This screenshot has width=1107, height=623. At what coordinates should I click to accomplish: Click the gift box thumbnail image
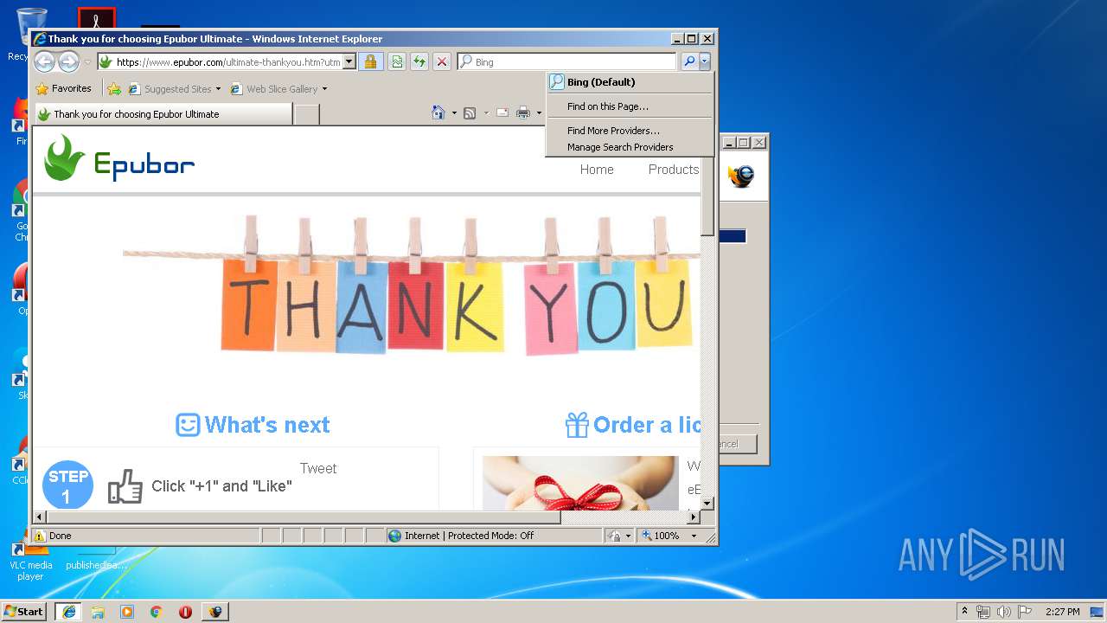tap(580, 484)
